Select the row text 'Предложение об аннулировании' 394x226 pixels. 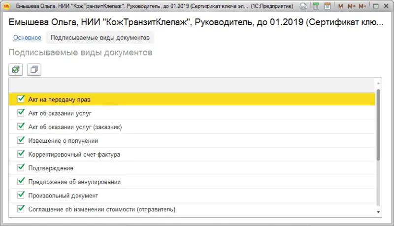pos(74,182)
